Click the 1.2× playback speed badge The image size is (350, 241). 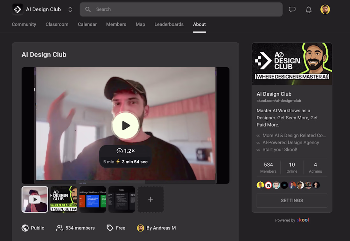point(126,151)
